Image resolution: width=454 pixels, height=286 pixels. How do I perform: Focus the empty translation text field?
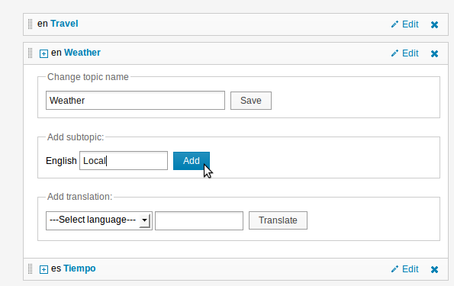coord(199,220)
